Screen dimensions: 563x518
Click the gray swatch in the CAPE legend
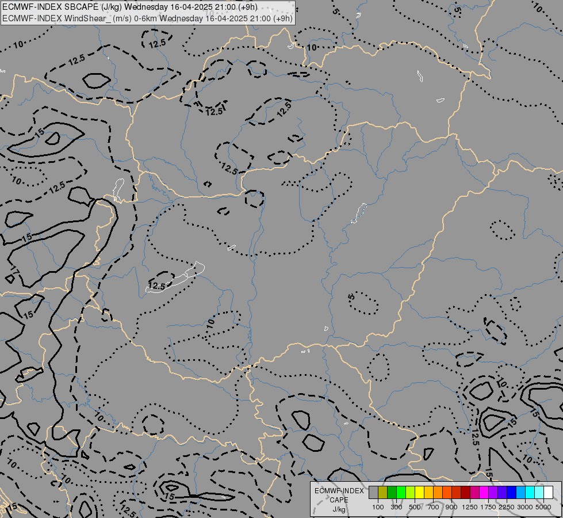tap(373, 492)
